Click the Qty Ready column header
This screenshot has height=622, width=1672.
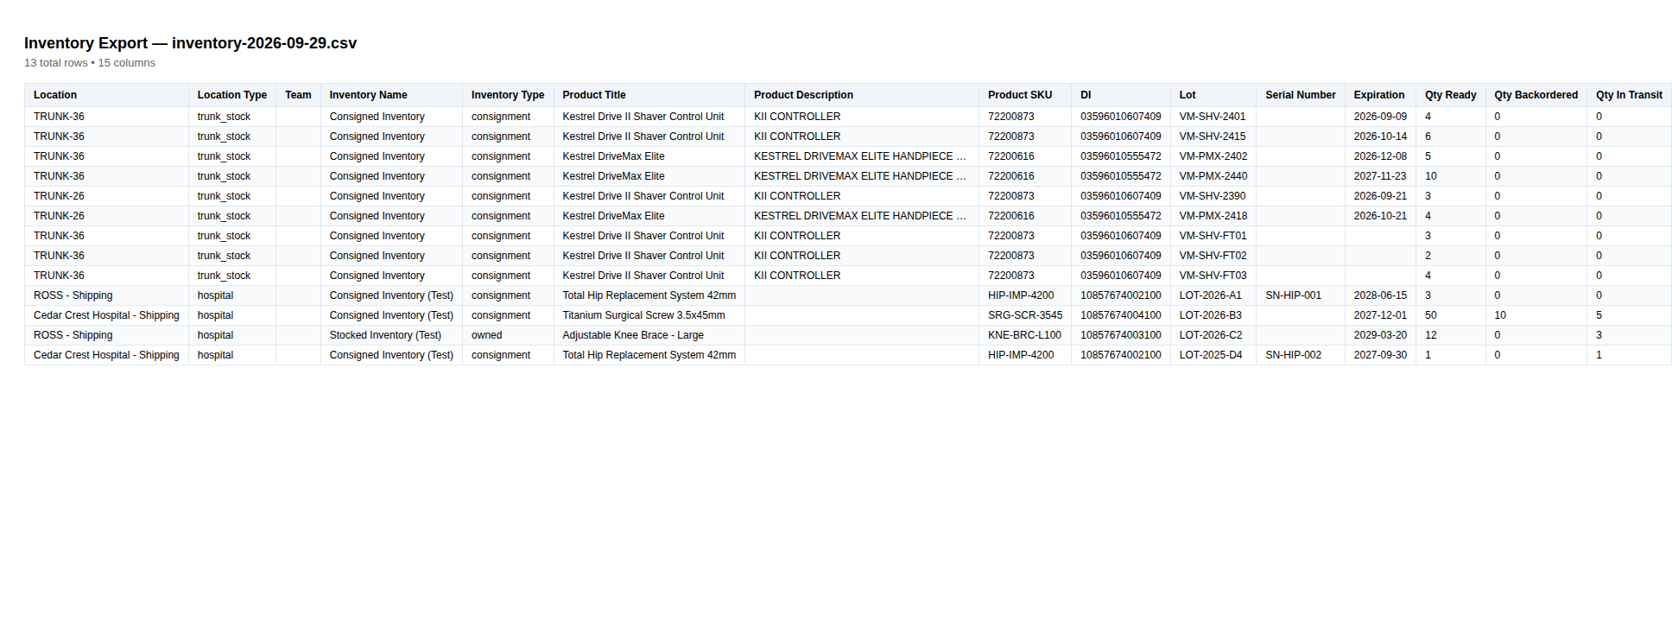pyautogui.click(x=1451, y=95)
